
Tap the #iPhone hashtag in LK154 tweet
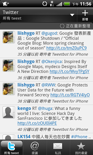point(79,137)
